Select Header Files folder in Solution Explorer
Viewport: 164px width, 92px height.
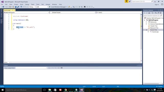coord(154,26)
